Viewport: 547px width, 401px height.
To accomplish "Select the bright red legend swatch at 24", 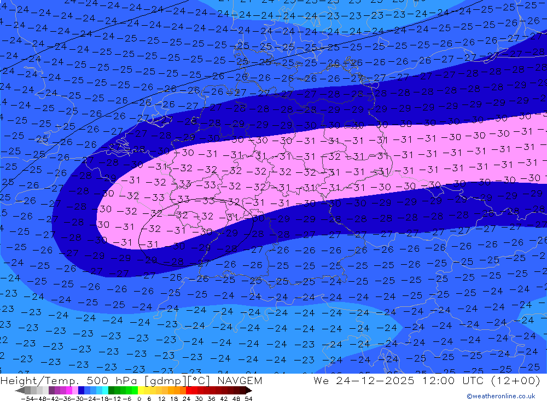I will tap(189, 390).
